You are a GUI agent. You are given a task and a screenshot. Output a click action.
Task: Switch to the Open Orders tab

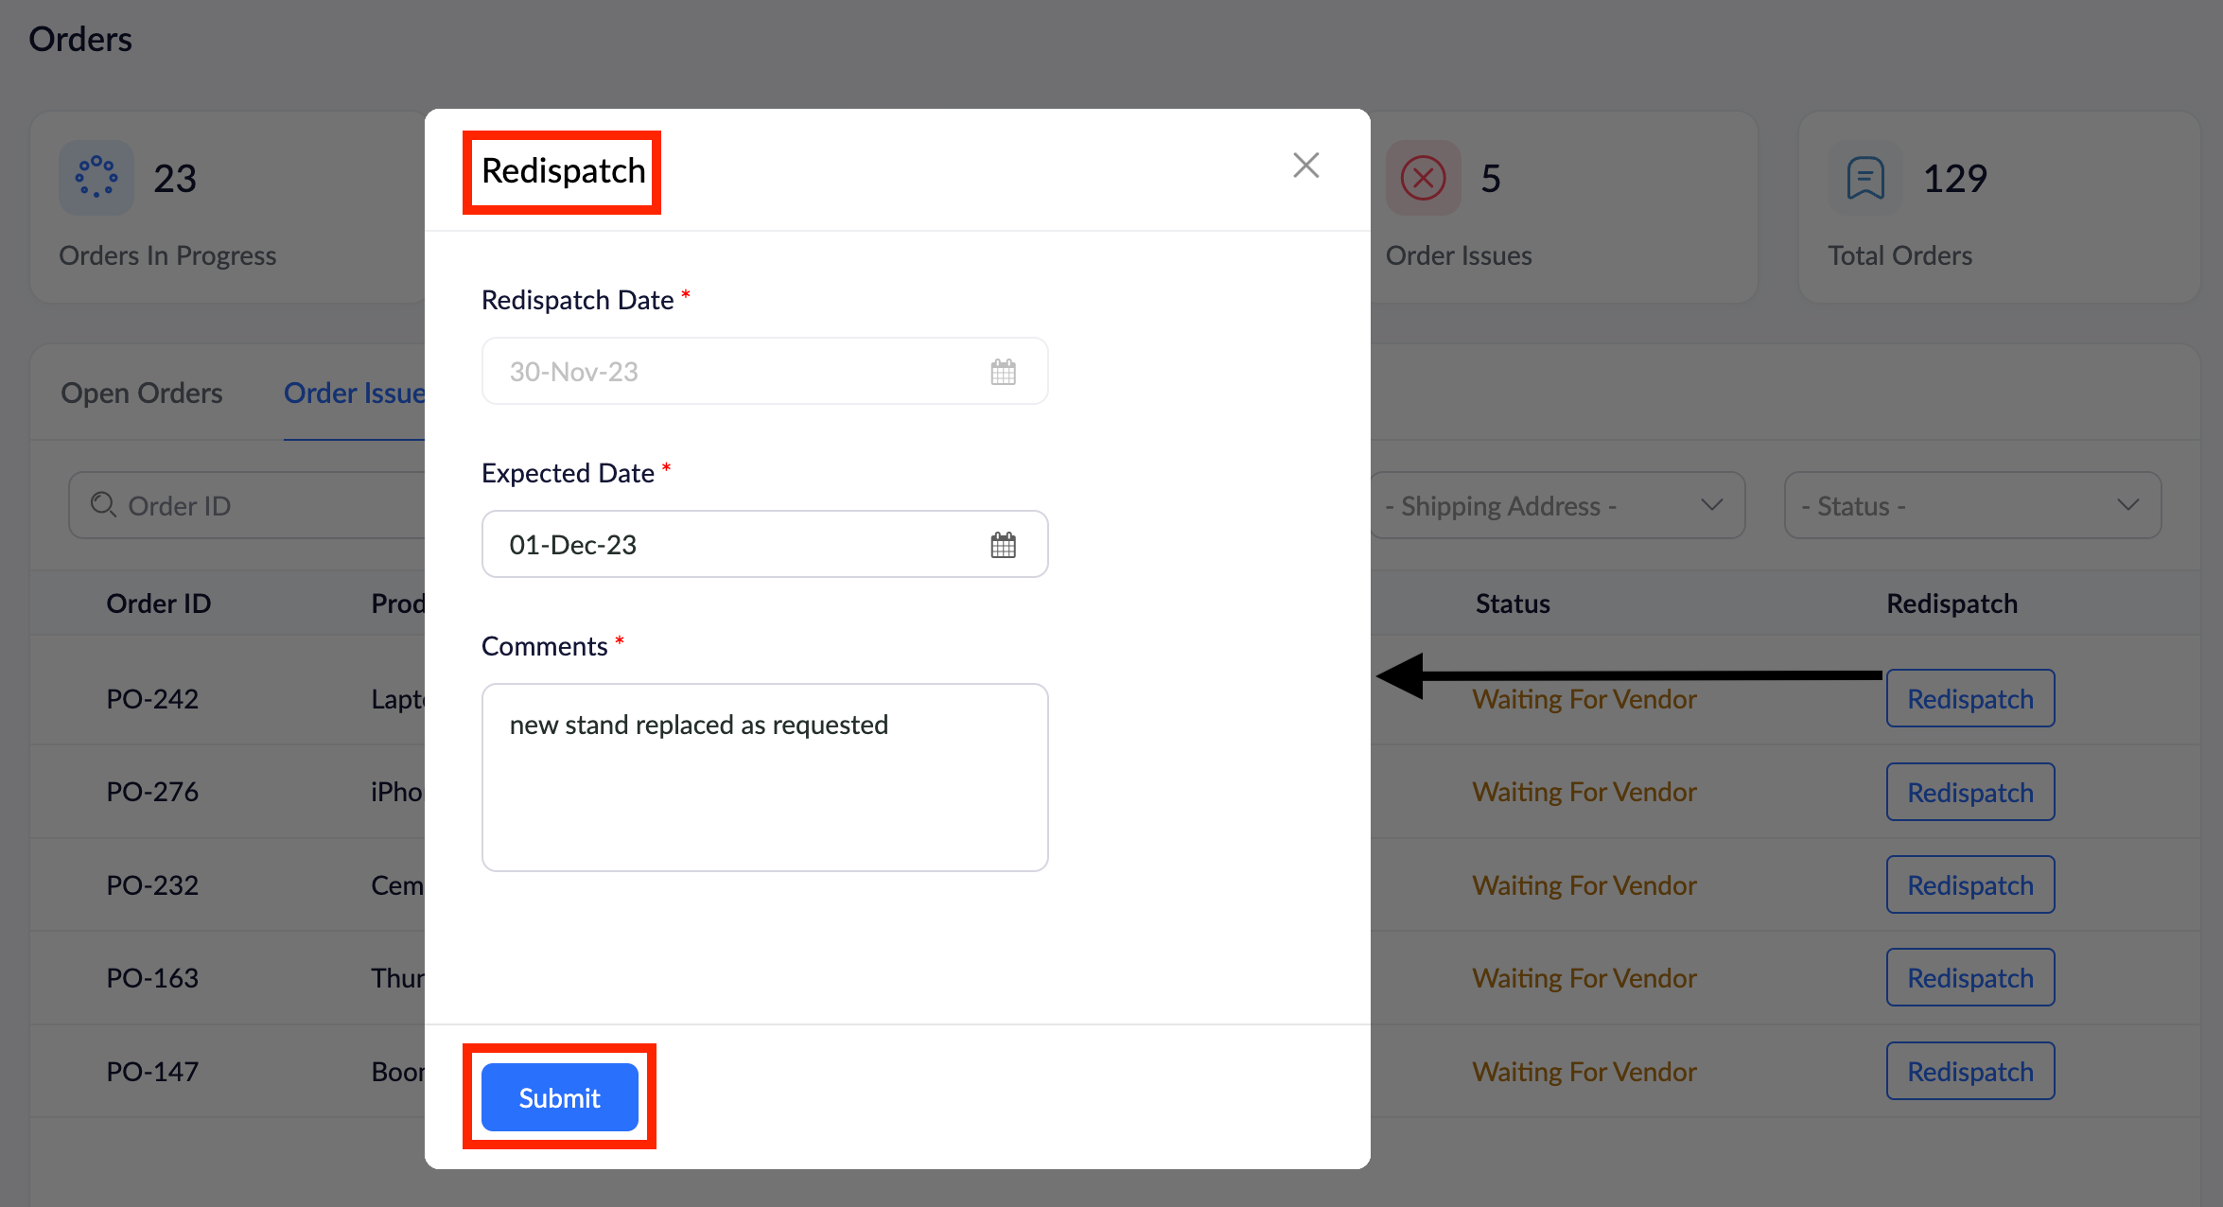pos(142,393)
